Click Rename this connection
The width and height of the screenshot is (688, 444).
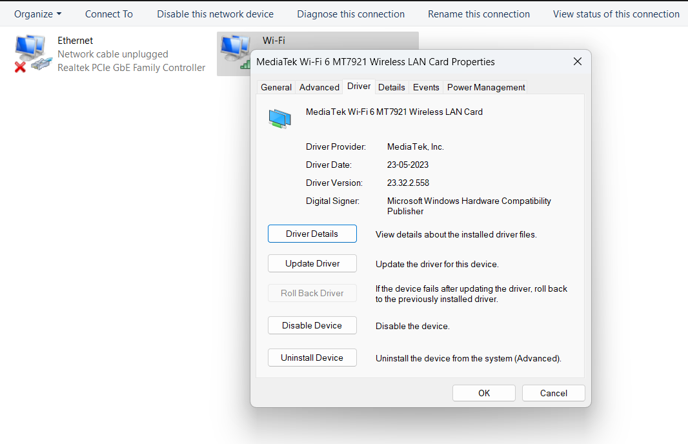click(x=479, y=14)
